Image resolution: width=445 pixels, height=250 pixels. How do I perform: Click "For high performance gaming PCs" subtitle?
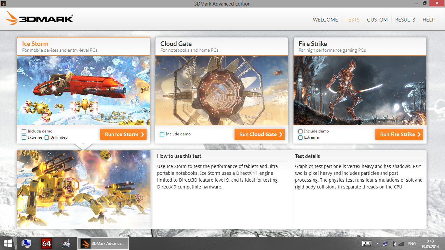(x=332, y=50)
